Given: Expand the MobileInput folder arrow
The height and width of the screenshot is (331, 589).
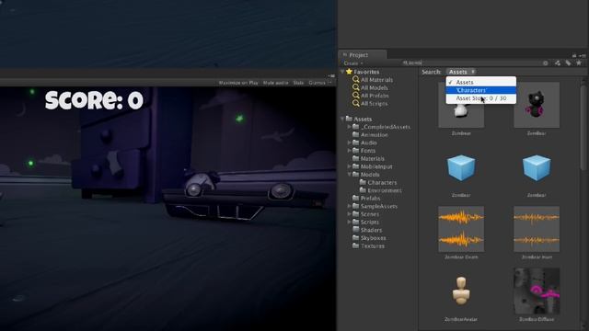Looking at the screenshot, I should coord(349,166).
